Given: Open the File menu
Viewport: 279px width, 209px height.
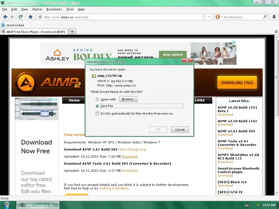Looking at the screenshot, I should tap(5, 9).
